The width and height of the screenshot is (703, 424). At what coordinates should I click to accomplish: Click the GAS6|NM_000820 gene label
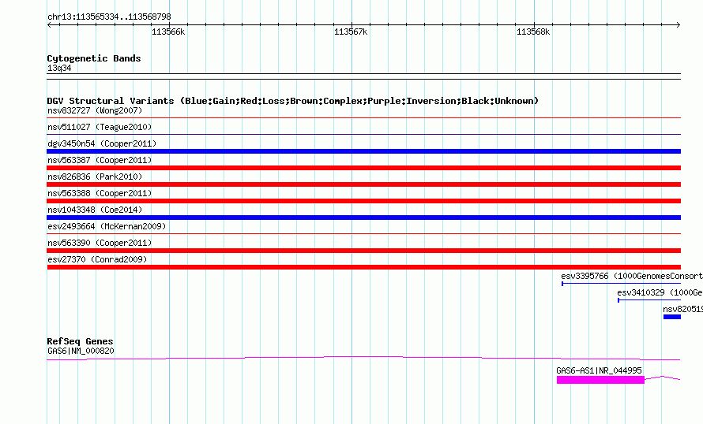[x=81, y=351]
